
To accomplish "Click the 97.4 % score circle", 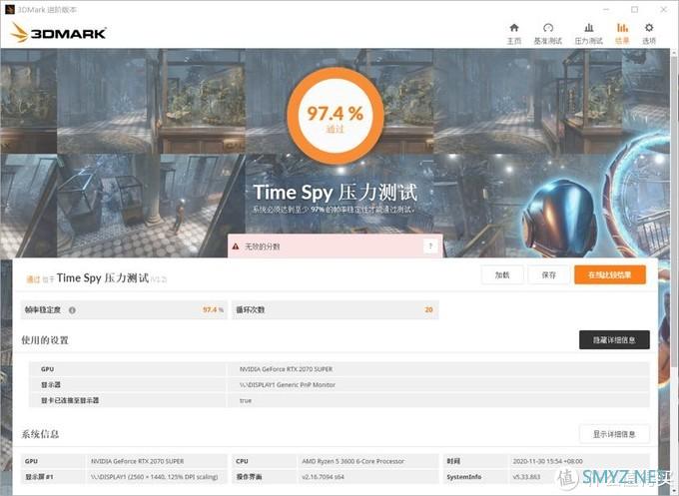I will (x=336, y=115).
